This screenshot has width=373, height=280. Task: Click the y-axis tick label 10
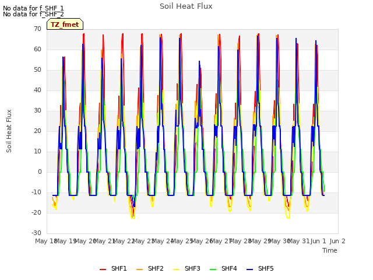coord(37,152)
